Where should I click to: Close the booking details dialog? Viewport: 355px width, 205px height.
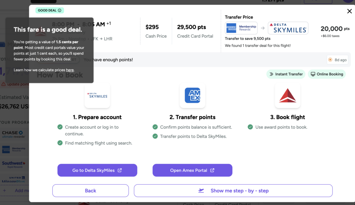(349, 11)
